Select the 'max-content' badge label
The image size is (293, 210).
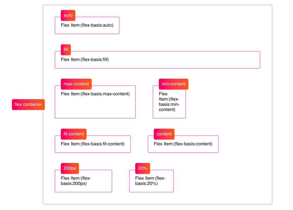pyautogui.click(x=76, y=84)
